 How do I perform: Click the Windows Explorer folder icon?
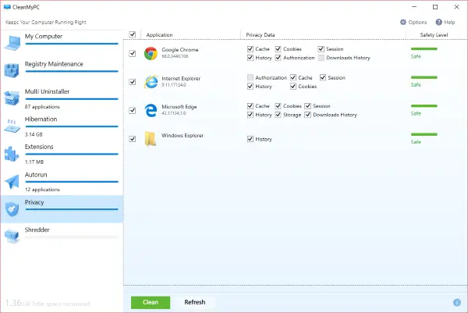(150, 139)
